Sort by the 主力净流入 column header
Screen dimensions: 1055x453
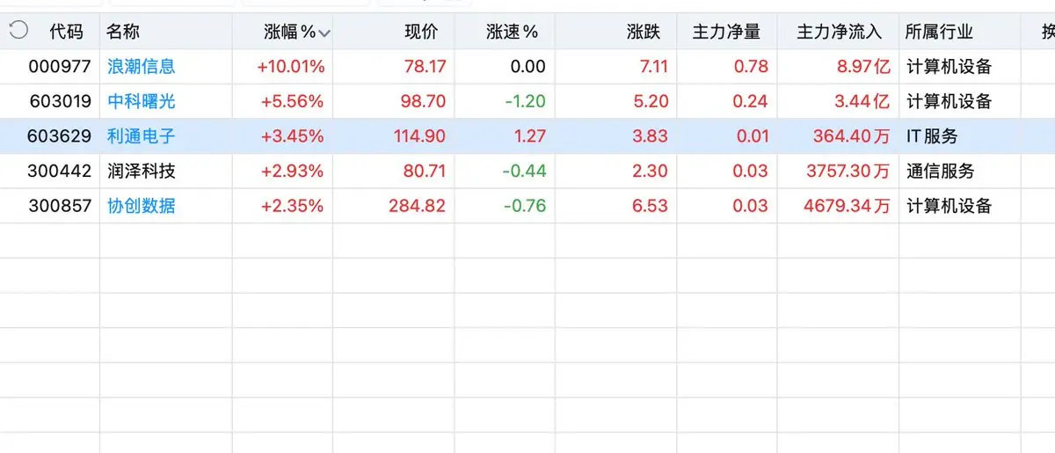[x=839, y=32]
